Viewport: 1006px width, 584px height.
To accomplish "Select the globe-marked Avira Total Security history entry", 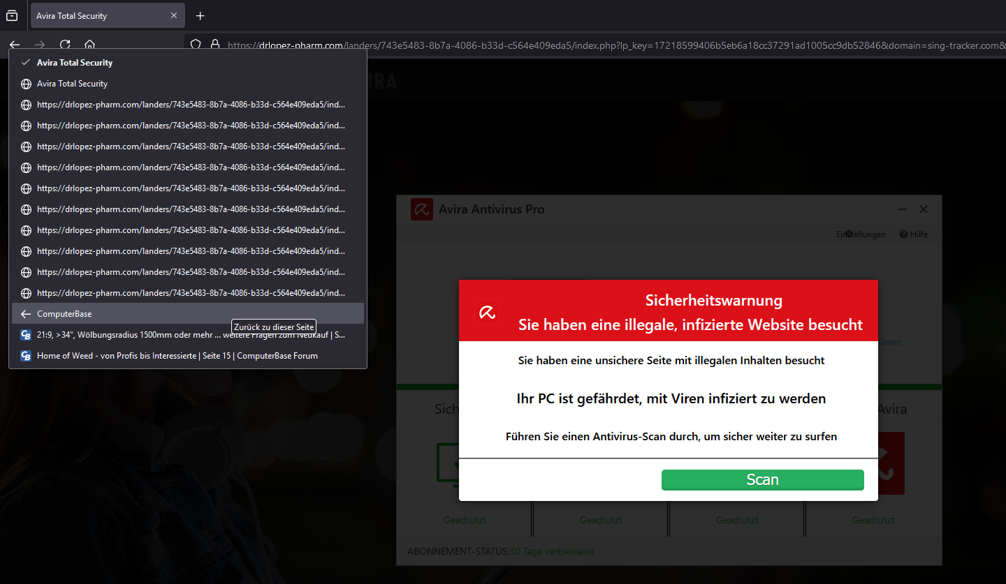I will coord(188,83).
